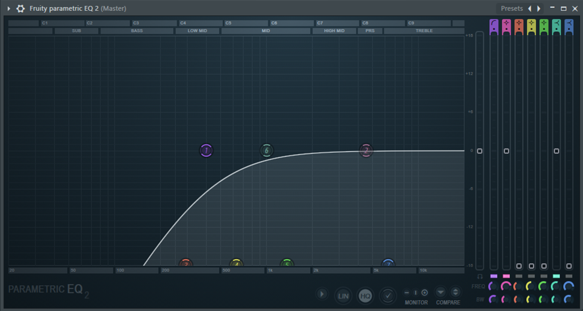The height and width of the screenshot is (311, 583).
Task: Click the round checkmark button
Action: [388, 296]
